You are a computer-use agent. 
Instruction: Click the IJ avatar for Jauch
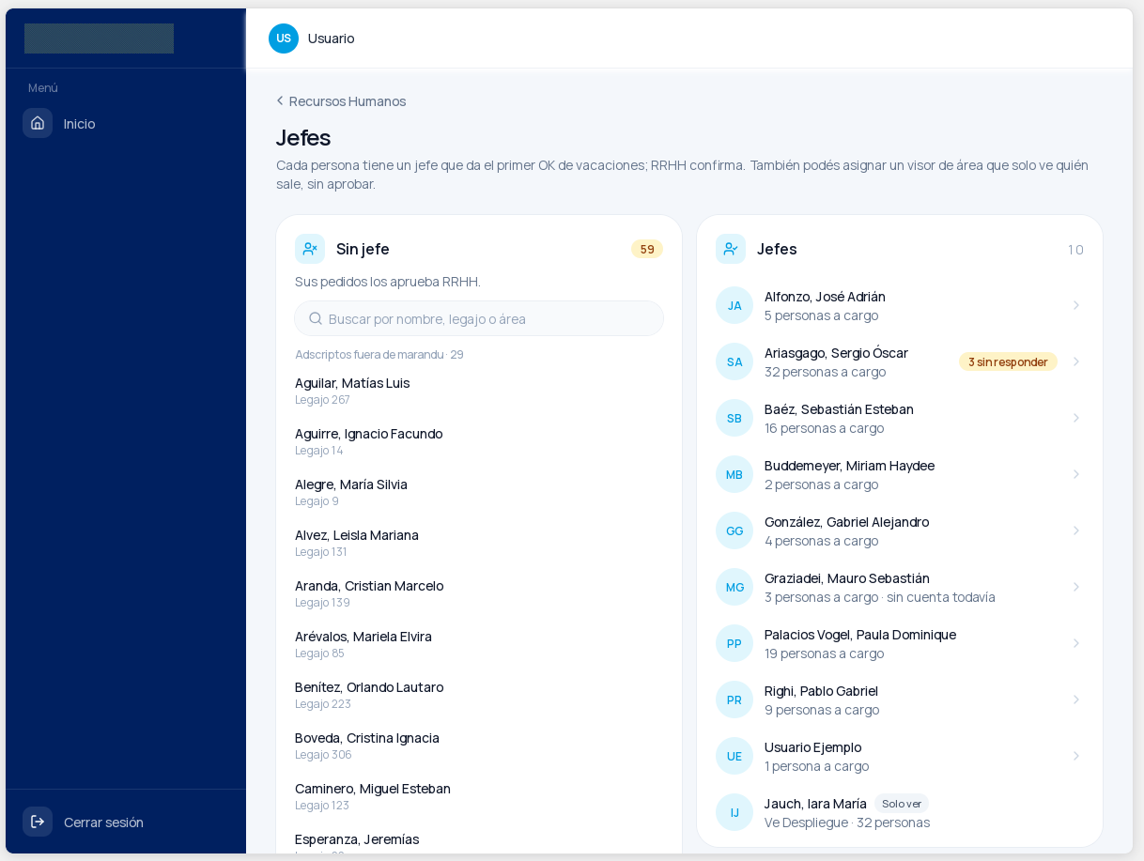coord(734,812)
